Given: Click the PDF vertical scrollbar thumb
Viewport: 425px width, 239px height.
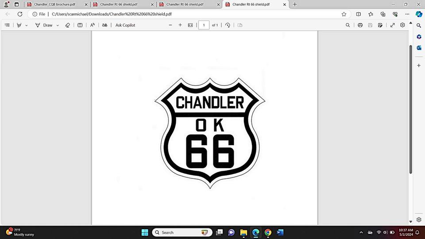Looking at the screenshot, I should (411, 109).
